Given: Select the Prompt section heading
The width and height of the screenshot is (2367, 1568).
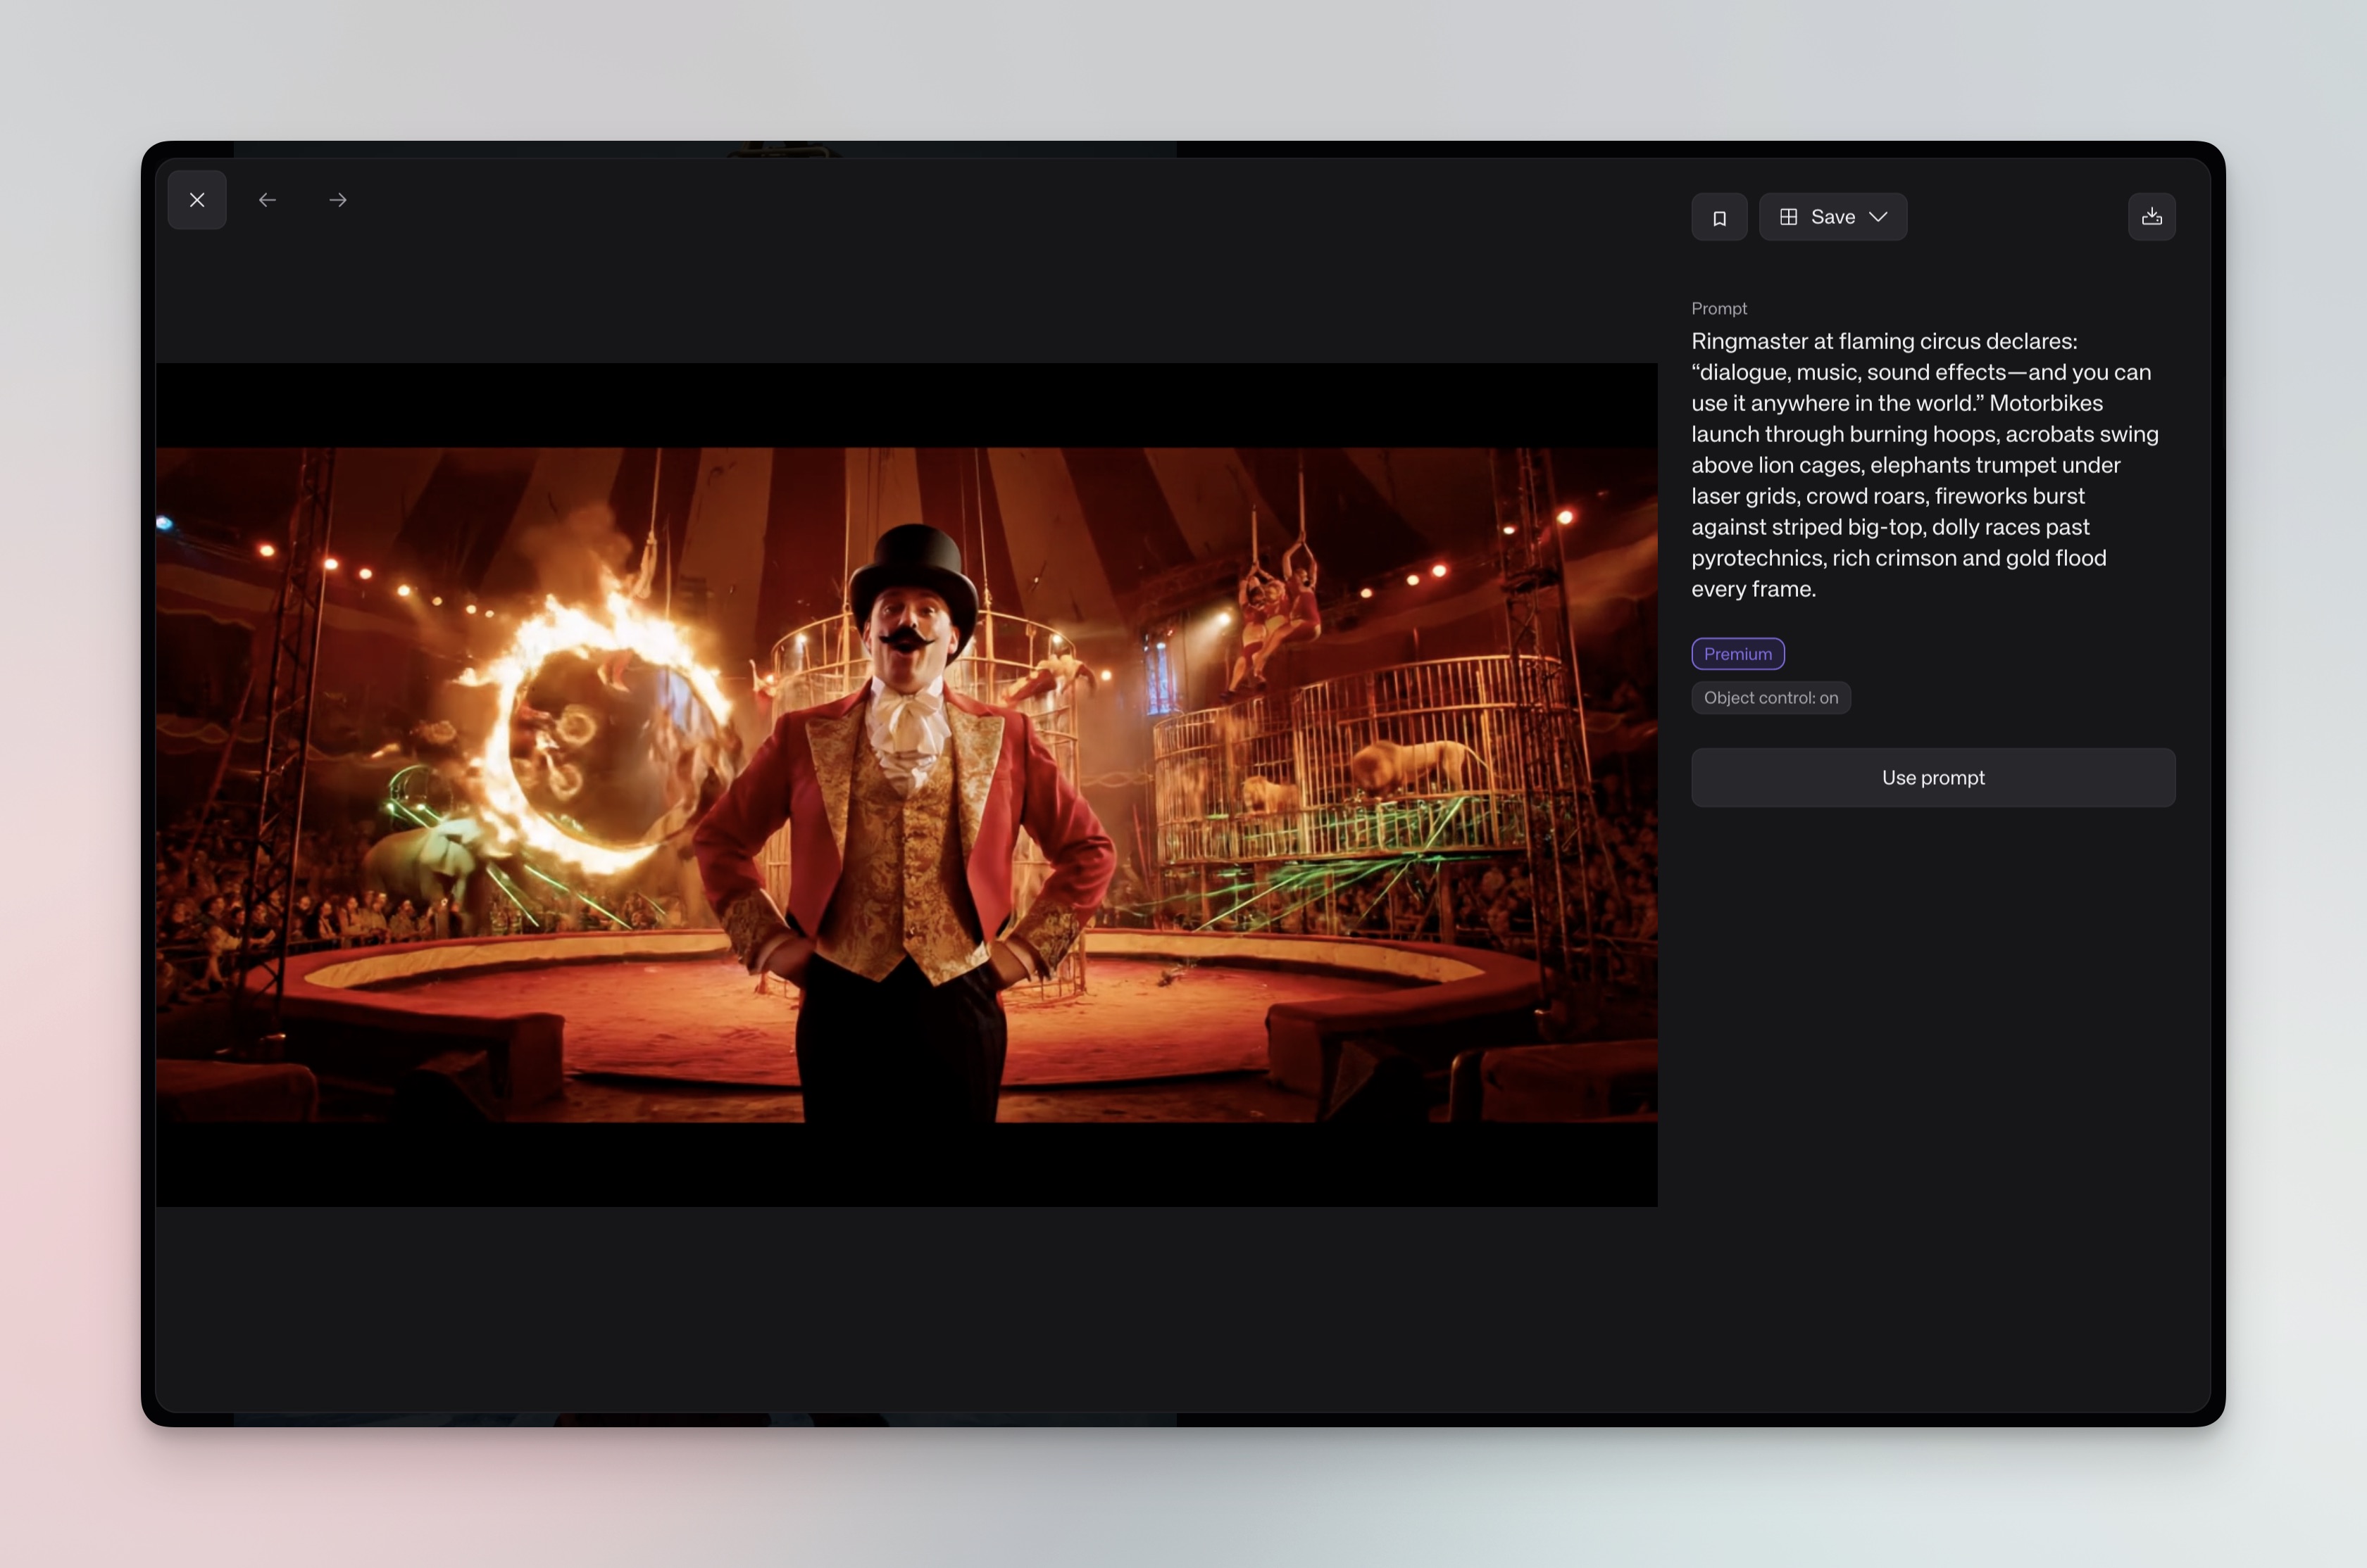Looking at the screenshot, I should 1718,308.
